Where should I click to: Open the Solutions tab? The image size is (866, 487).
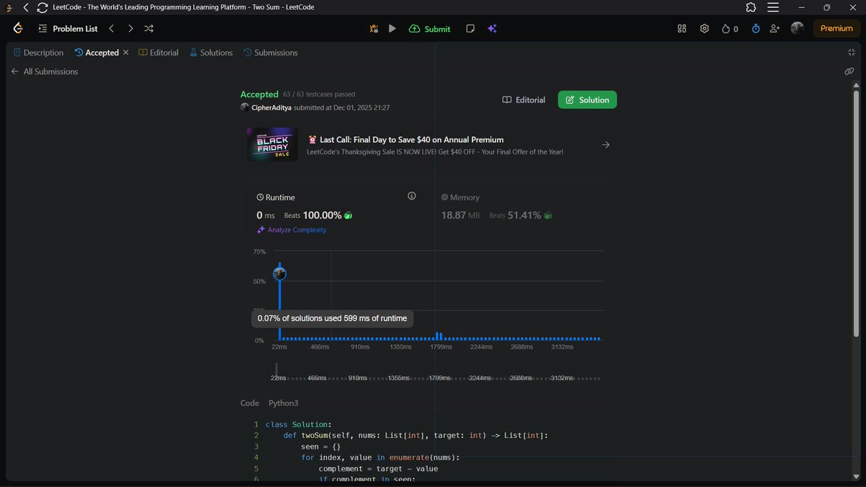click(x=211, y=53)
